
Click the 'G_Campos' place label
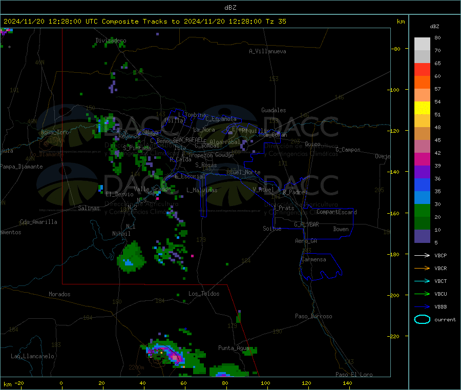click(x=348, y=150)
